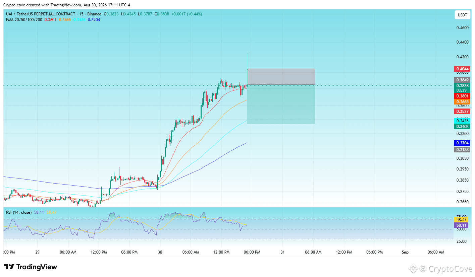
Task: Click the 58.11 value in RSI legend
Action: tap(39, 212)
